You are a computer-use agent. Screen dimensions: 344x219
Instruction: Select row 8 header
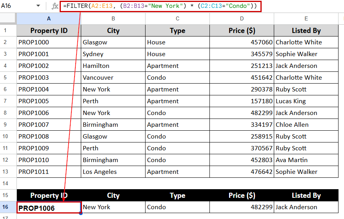[8, 113]
